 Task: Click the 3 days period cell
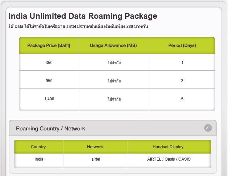click(x=182, y=81)
